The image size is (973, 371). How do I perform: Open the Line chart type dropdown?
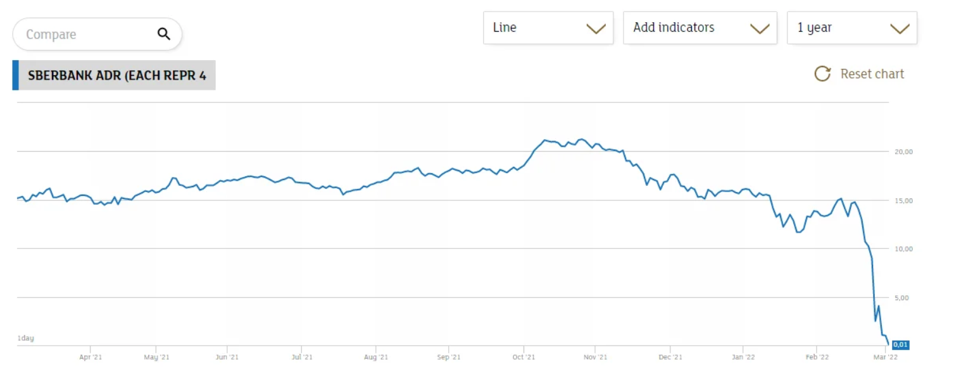coord(548,28)
